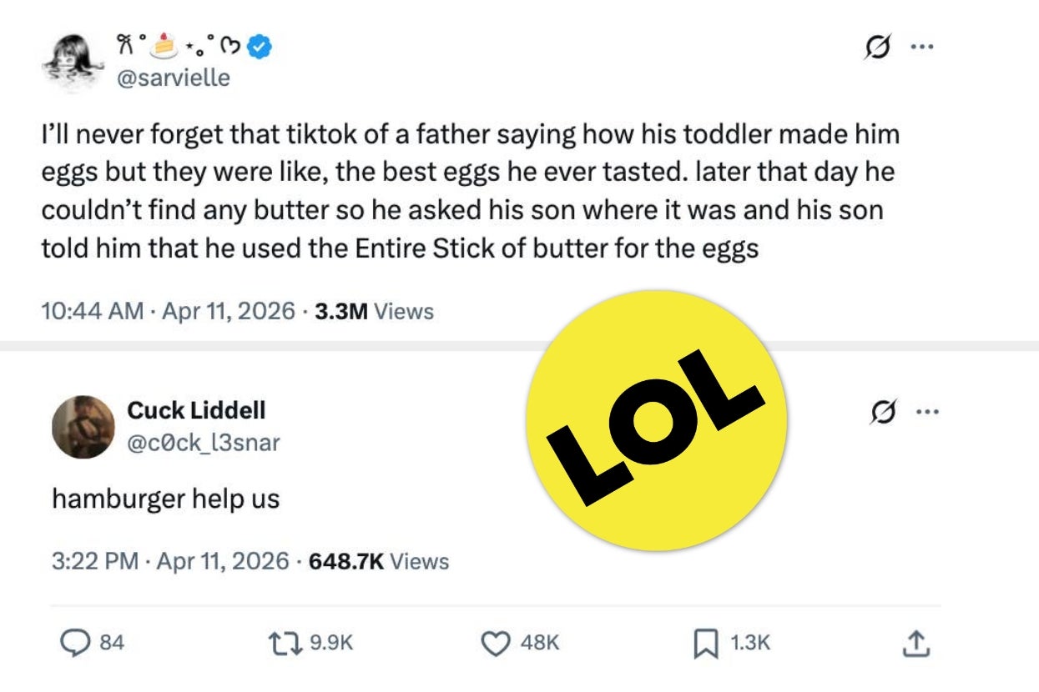This screenshot has width=1039, height=692.
Task: Click the reply comment icon
Action: click(x=76, y=642)
